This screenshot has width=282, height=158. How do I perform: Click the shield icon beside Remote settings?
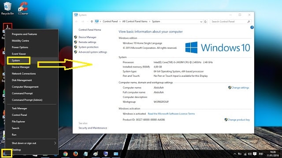coord(75,42)
